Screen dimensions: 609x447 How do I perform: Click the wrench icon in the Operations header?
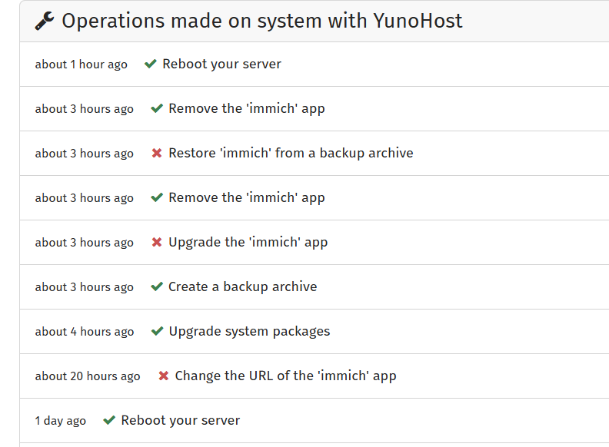pos(45,22)
